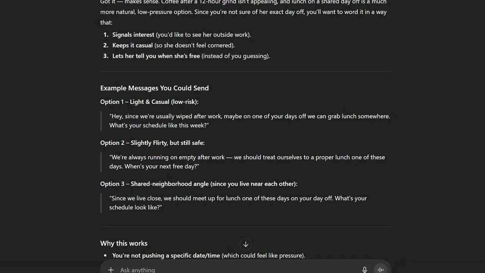Start dictation with the microphone icon
485x273 pixels.
click(x=365, y=270)
